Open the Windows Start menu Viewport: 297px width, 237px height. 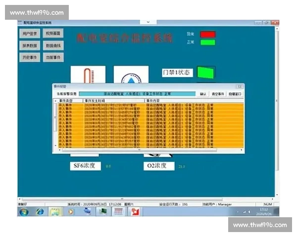pos(24,212)
